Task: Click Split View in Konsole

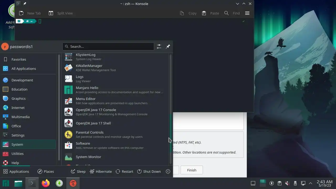Action: [61, 13]
